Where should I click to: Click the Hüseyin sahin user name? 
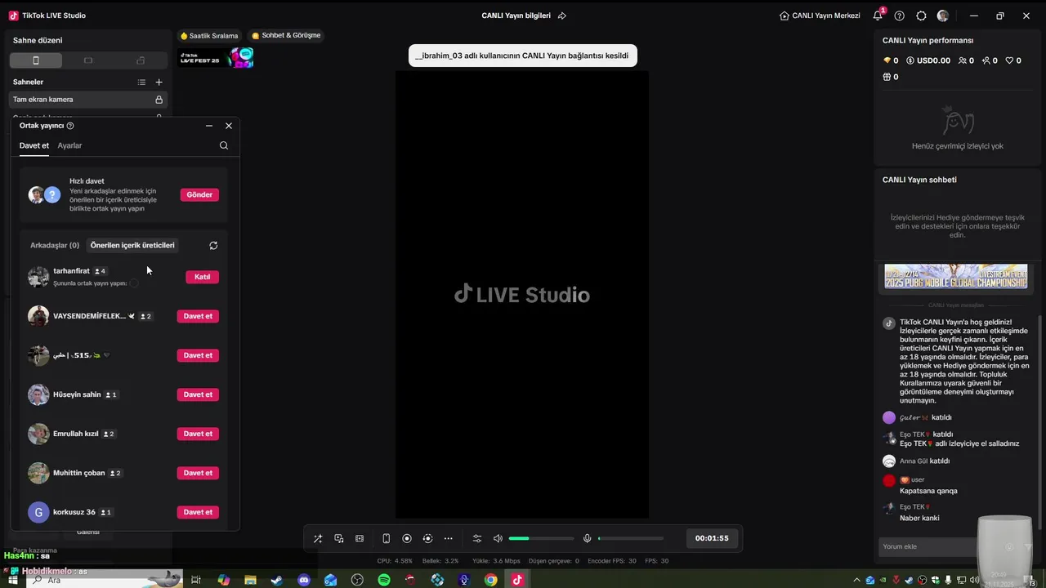coord(77,394)
